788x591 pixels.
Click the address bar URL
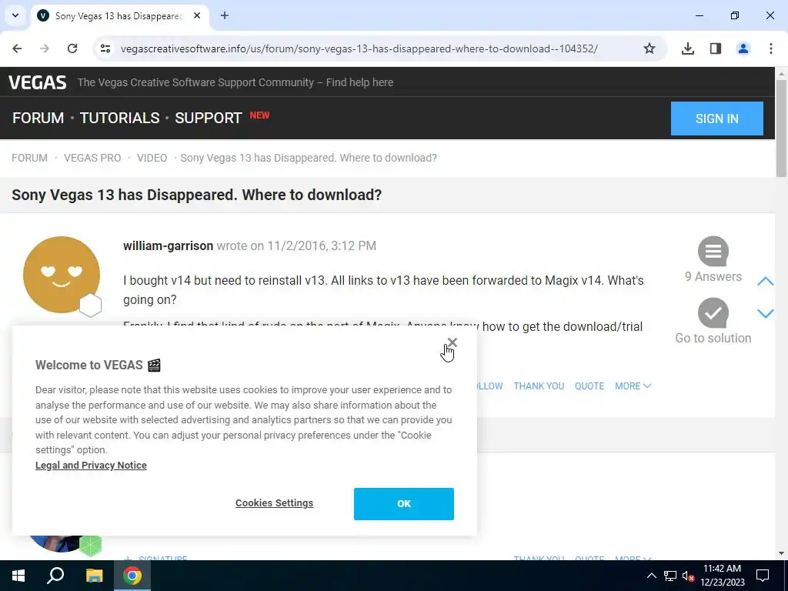click(x=359, y=48)
